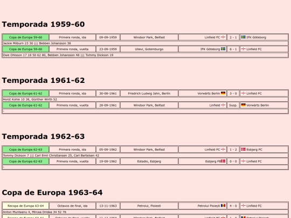Click the date cell '23-09-1959'

(x=108, y=49)
